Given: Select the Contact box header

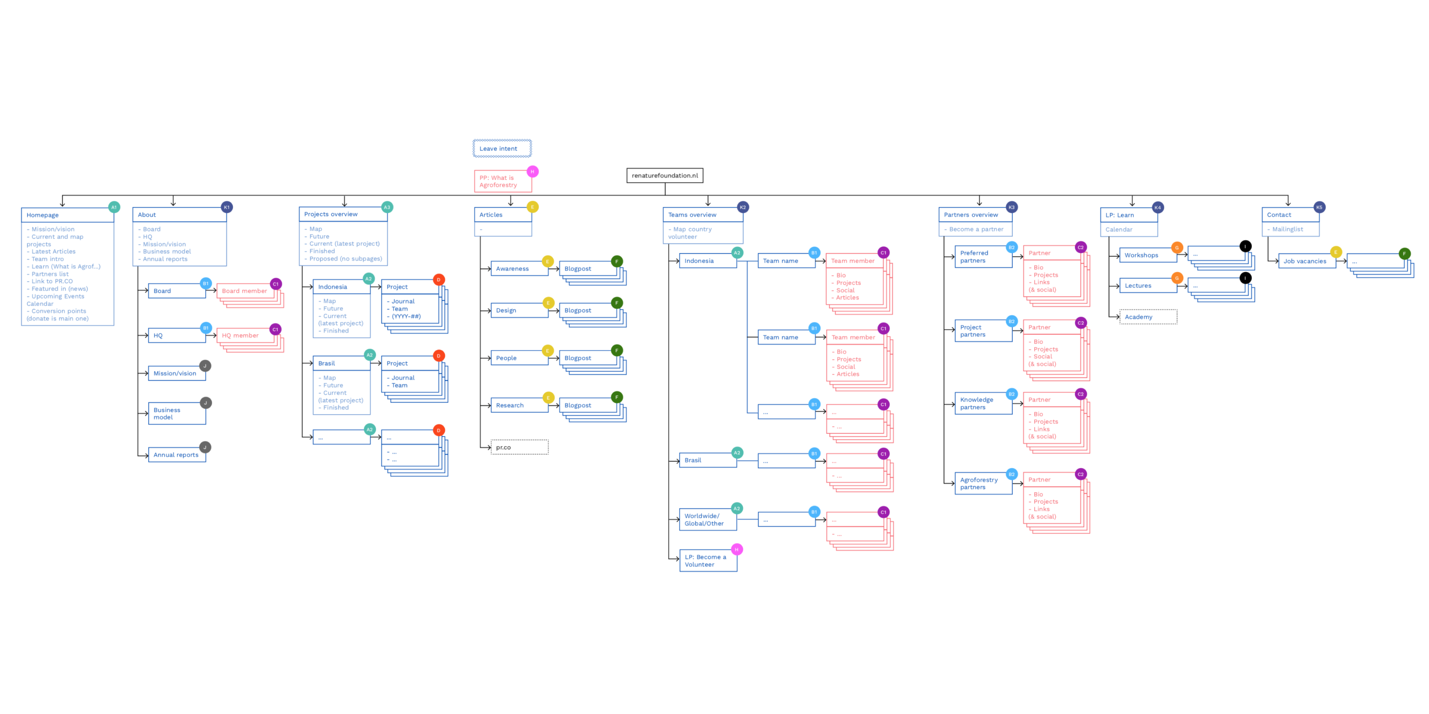Looking at the screenshot, I should [1290, 215].
